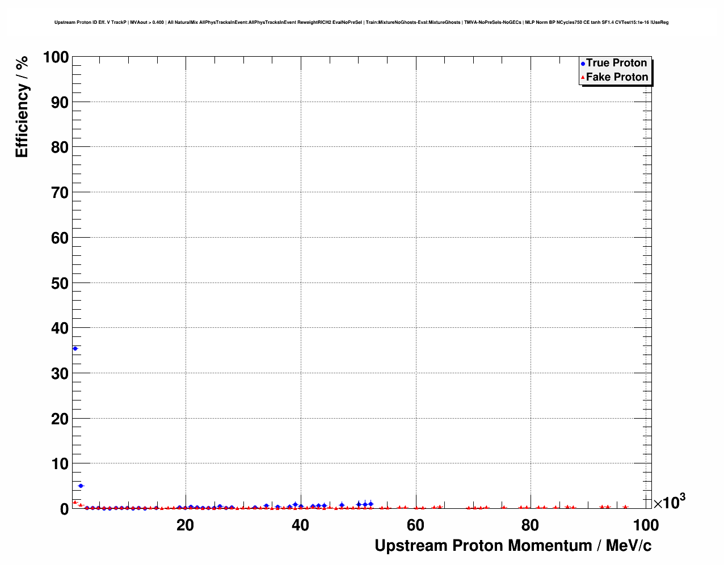
Task: Click the x-axis tick label 100
Action: tap(646, 525)
